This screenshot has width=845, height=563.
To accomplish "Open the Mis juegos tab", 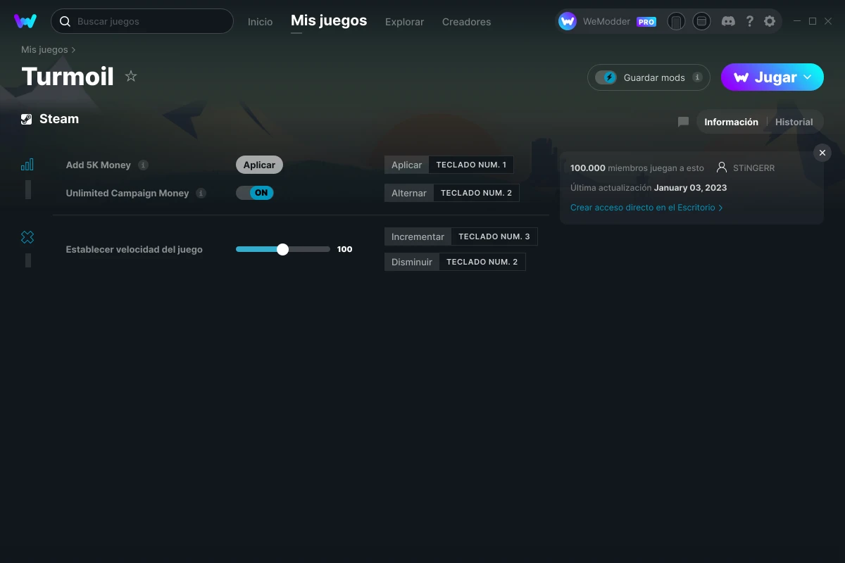I will tap(329, 20).
